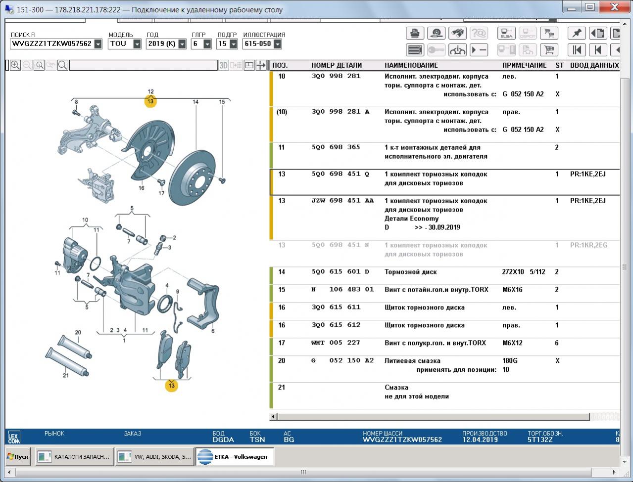Select part number 3Q0 615 612
The height and width of the screenshot is (482, 633).
[x=336, y=325]
